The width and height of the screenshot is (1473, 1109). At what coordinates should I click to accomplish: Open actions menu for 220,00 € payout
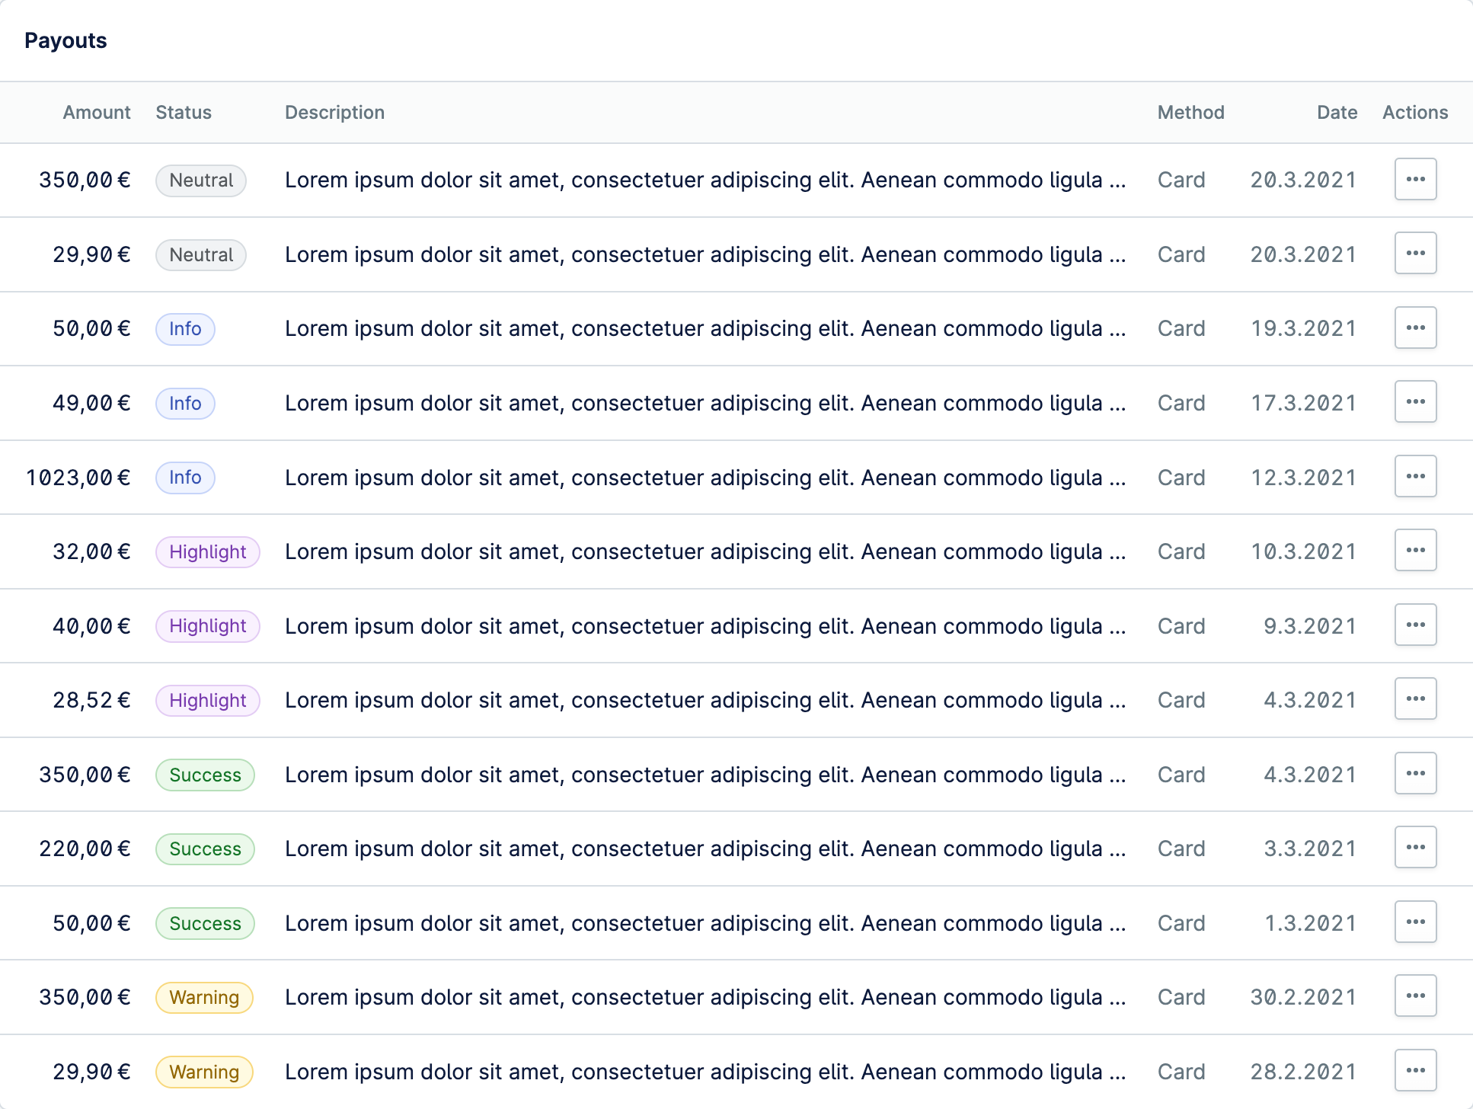pyautogui.click(x=1415, y=847)
